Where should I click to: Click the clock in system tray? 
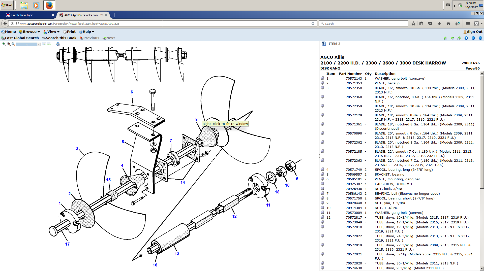tap(471, 5)
